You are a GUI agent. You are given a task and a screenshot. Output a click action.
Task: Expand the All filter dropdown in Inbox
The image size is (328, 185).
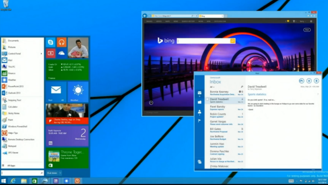(x=212, y=87)
